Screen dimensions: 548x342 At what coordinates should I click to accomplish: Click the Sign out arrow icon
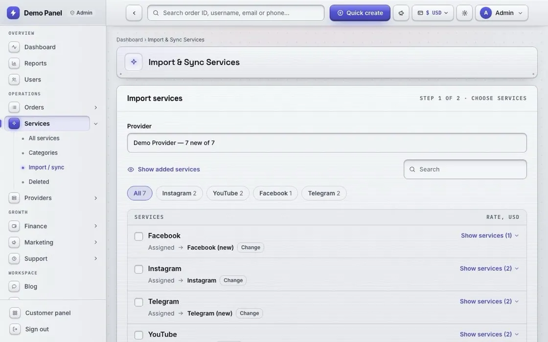tap(15, 329)
